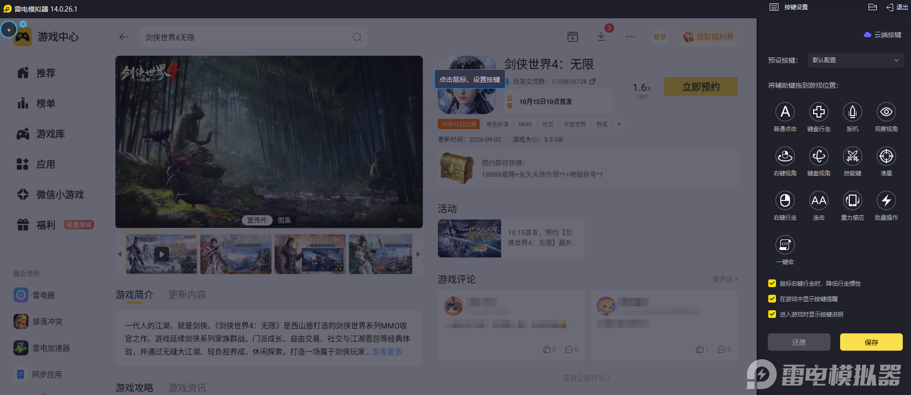Play the first video thumbnail

point(162,254)
